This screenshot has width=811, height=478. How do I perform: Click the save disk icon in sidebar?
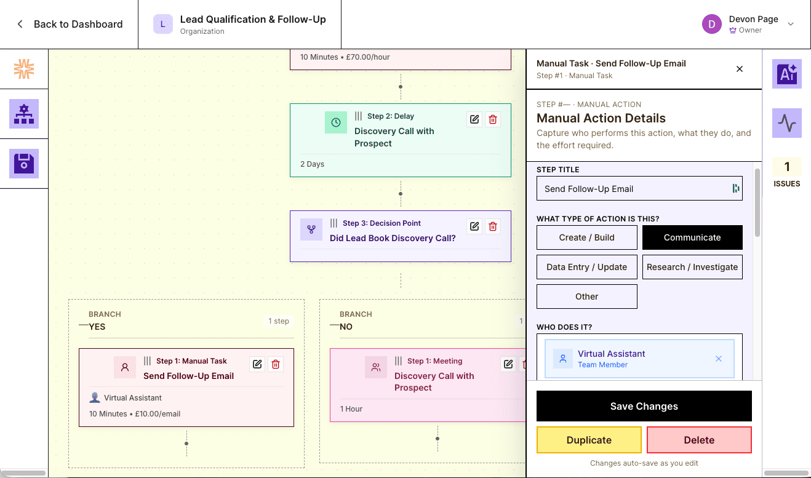pos(24,164)
